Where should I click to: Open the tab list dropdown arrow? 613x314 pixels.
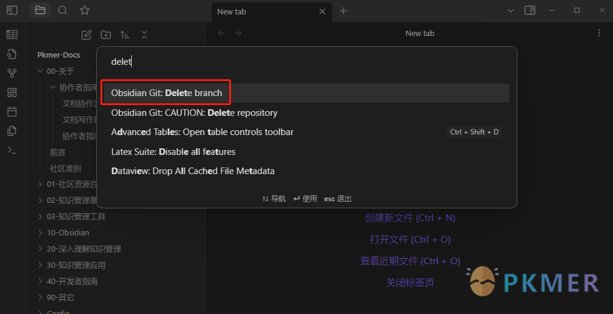[511, 11]
